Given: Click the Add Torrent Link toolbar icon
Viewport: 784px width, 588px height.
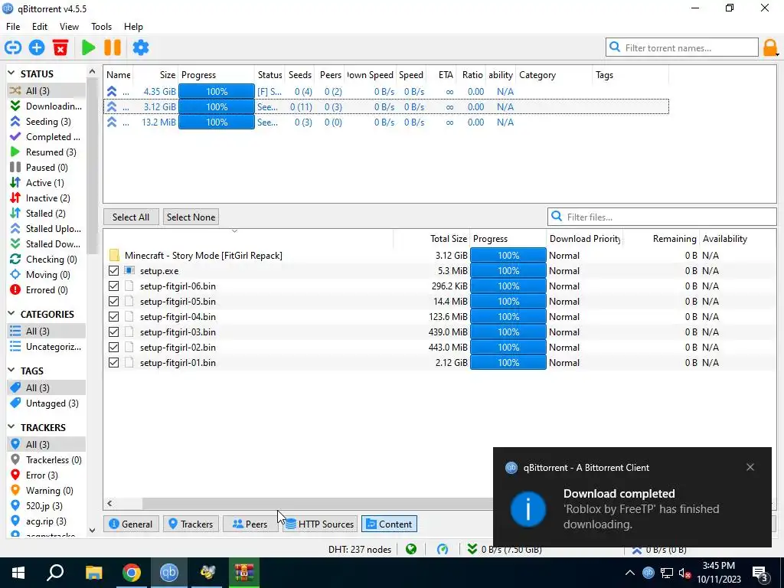Looking at the screenshot, I should (13, 48).
